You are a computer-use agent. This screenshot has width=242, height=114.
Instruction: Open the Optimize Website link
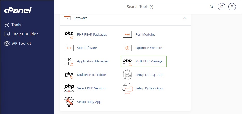click(x=149, y=48)
